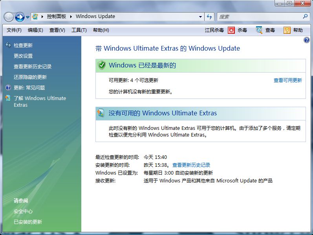Open the 文件(F) menu
313x235 pixels.
click(14, 30)
